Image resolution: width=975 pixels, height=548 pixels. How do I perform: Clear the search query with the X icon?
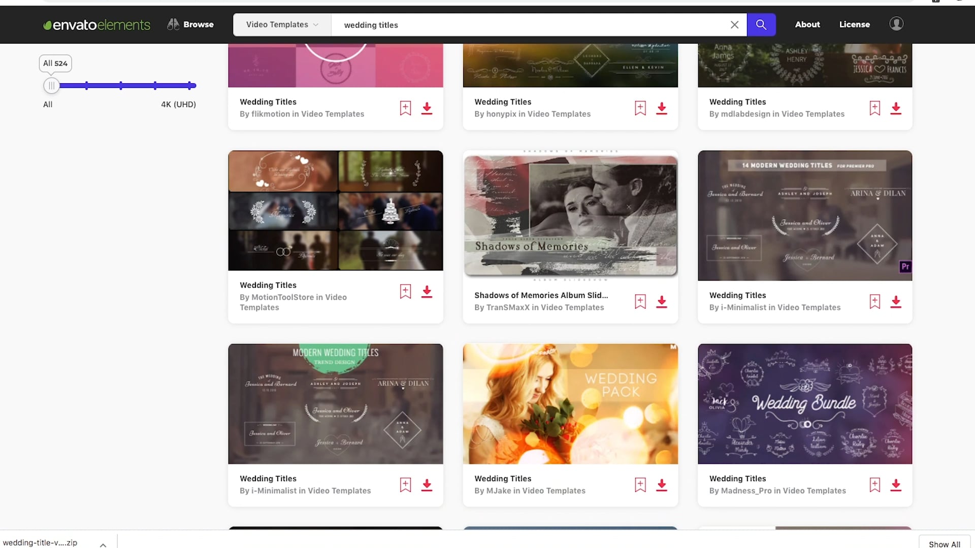[x=735, y=24]
